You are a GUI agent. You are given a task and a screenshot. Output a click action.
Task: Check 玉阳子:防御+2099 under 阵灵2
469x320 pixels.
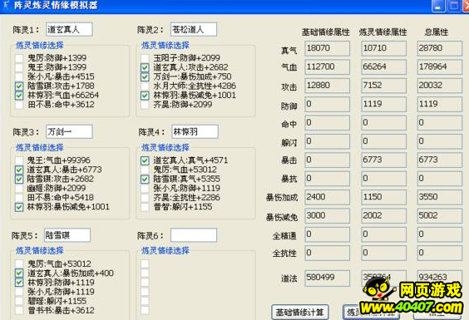pos(145,58)
